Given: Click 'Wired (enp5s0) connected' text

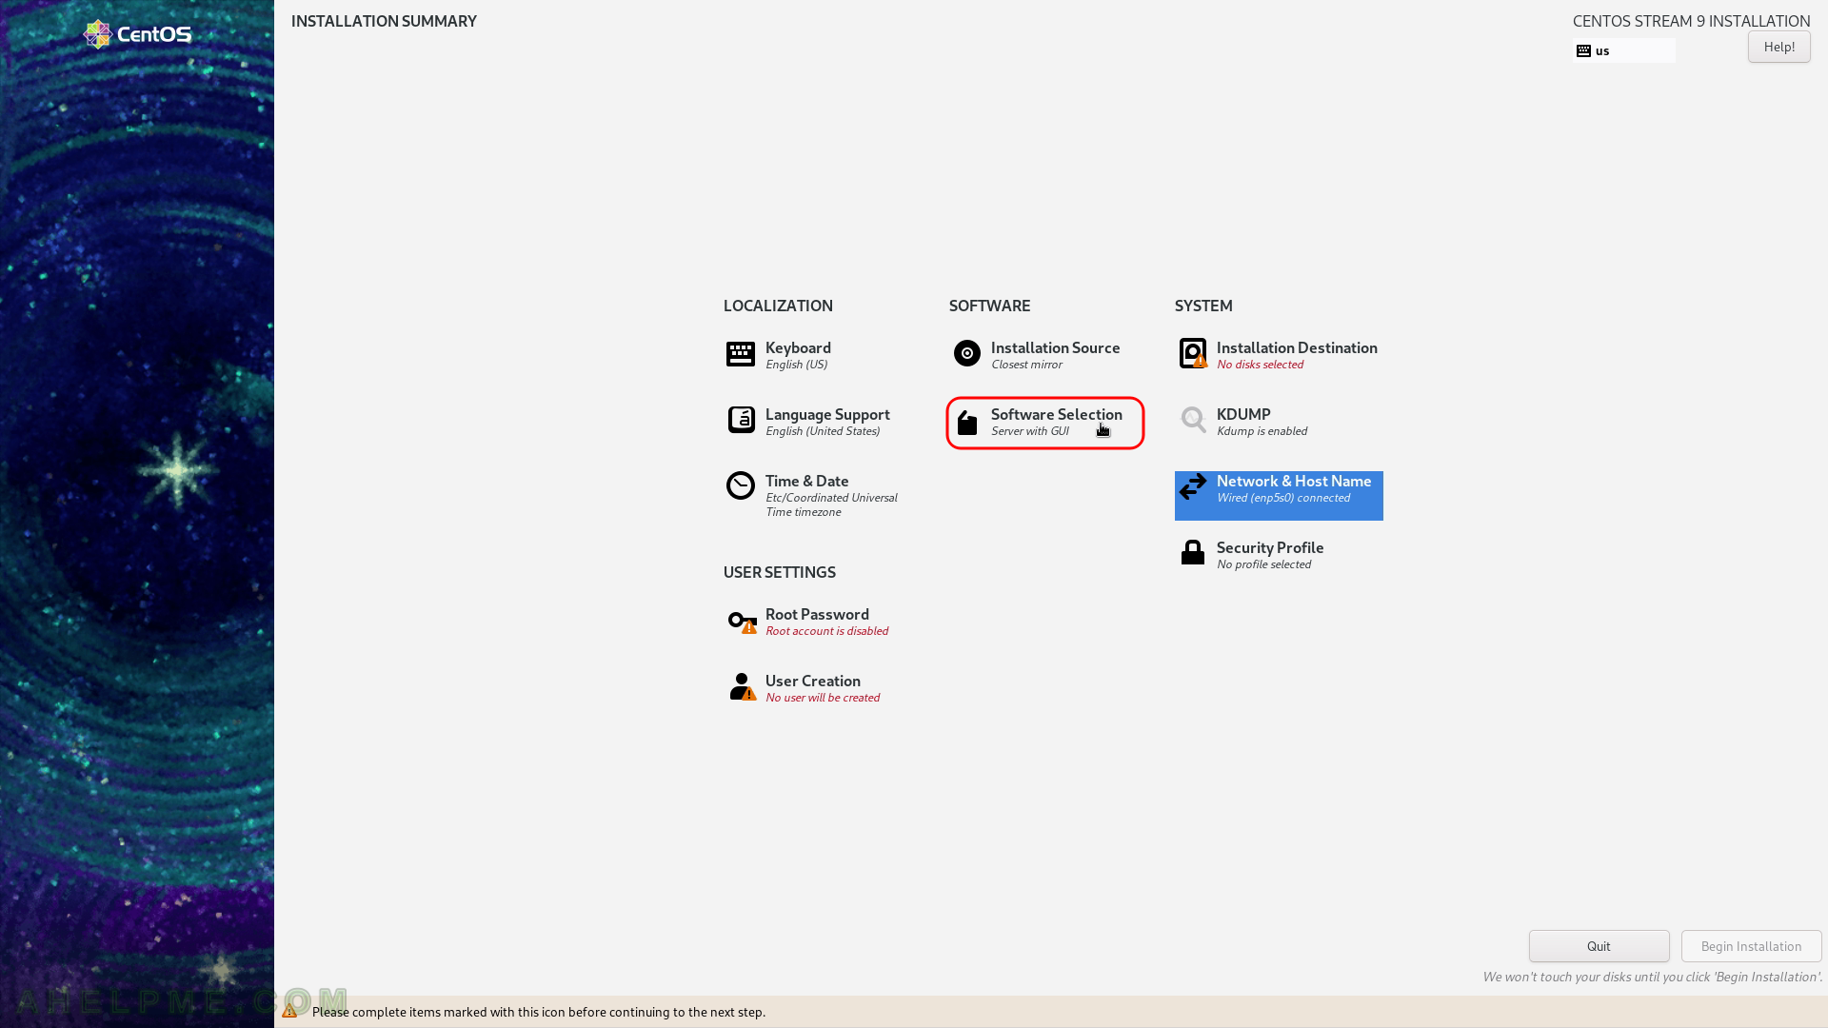Looking at the screenshot, I should [1283, 498].
